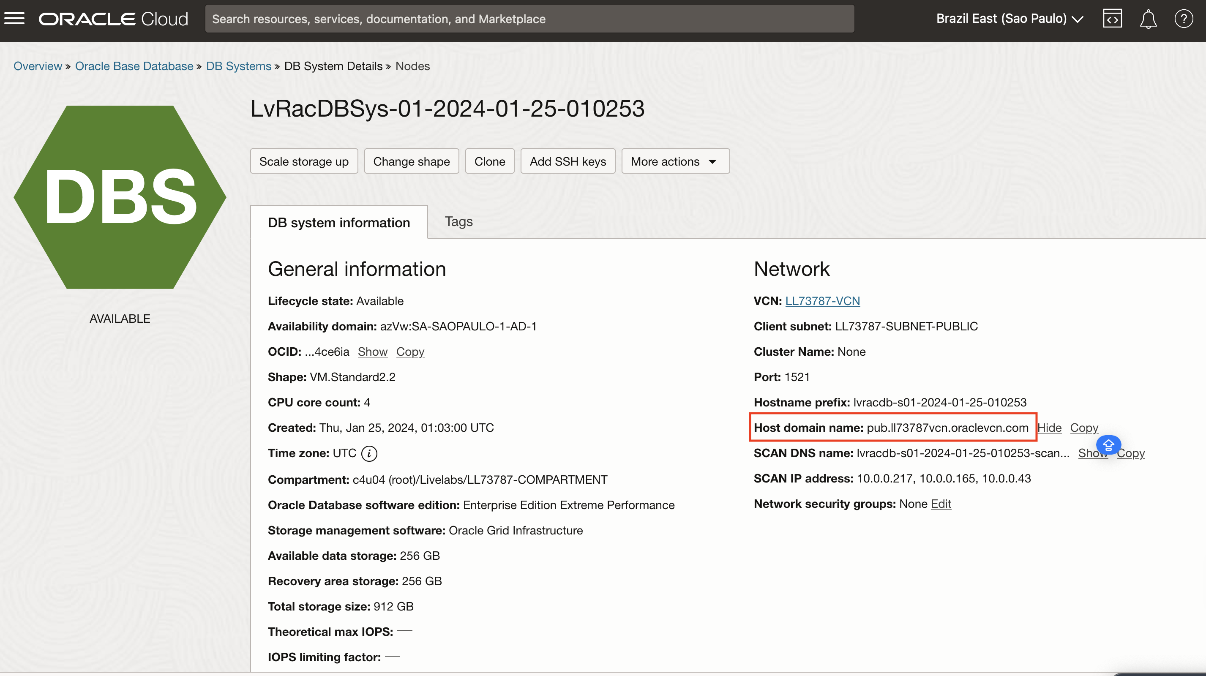
Task: Click the Time zone info icon
Action: tap(369, 453)
